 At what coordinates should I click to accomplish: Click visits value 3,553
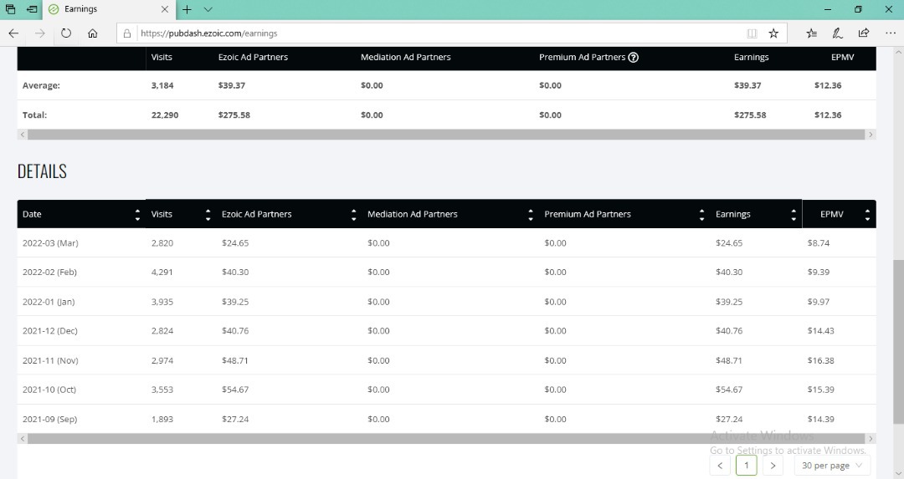point(162,390)
